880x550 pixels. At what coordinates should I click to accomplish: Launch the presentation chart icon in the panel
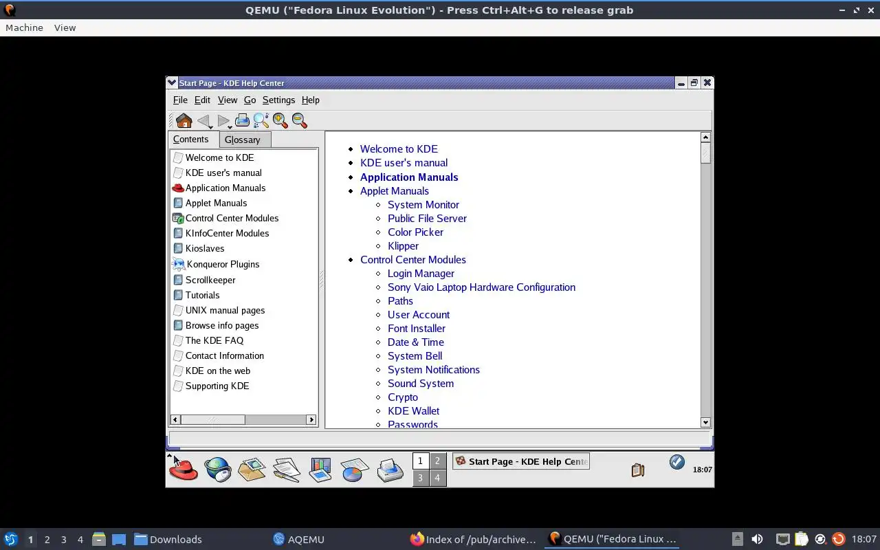coord(320,470)
